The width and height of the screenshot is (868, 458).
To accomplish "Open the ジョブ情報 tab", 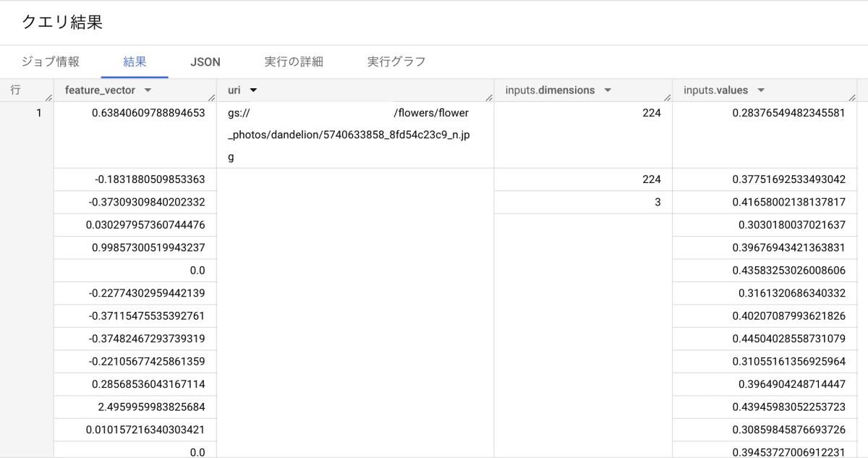I will tap(50, 62).
